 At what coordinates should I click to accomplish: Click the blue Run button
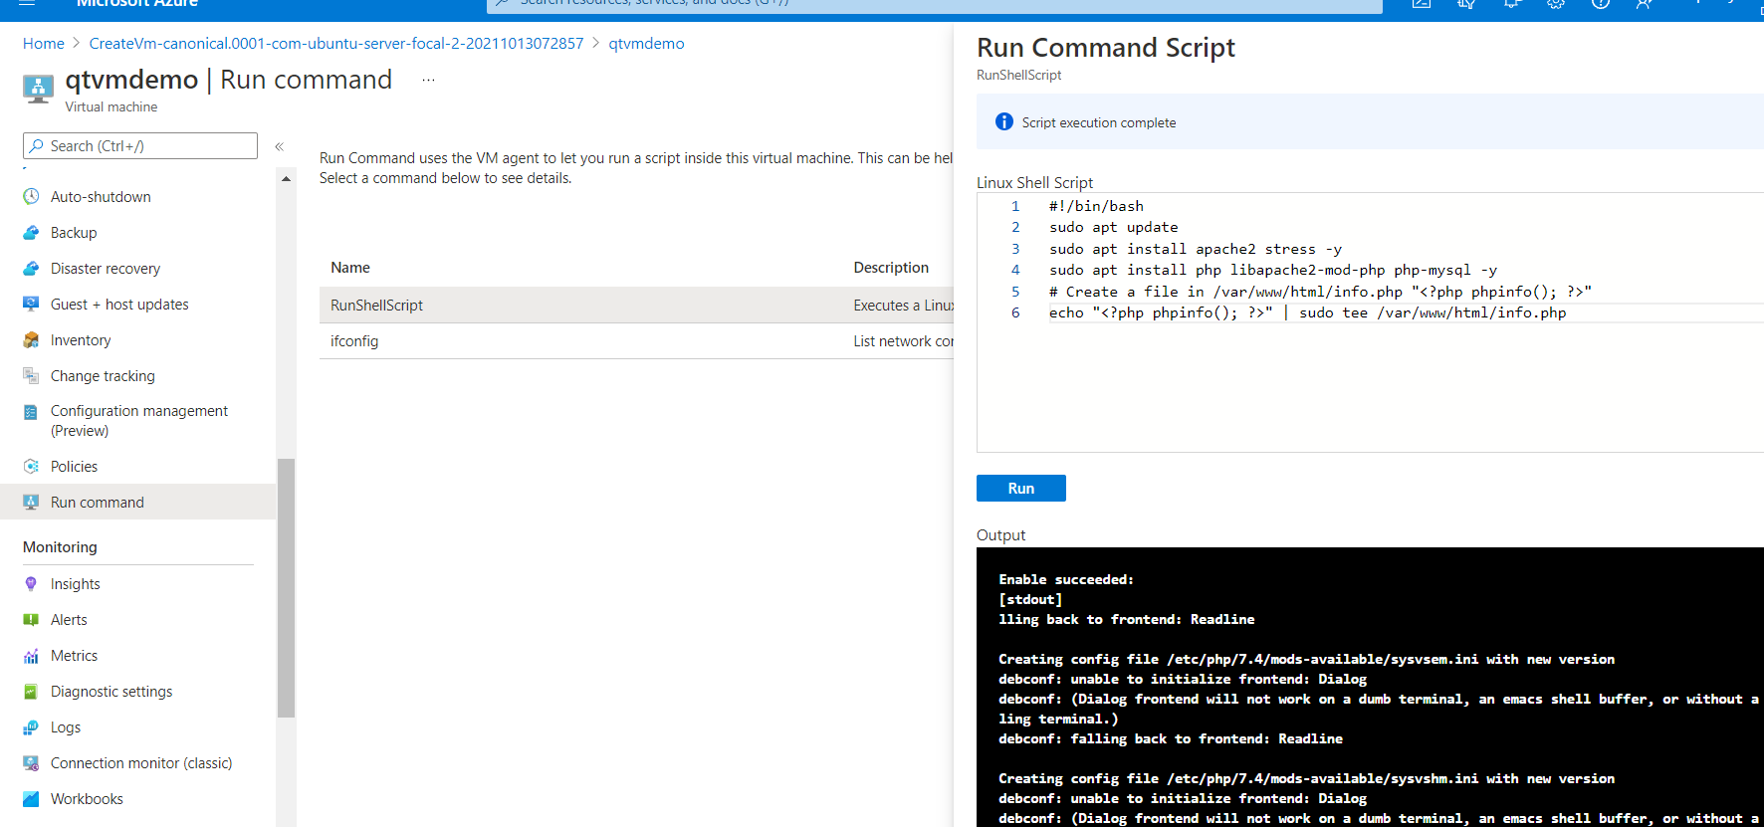(x=1021, y=488)
